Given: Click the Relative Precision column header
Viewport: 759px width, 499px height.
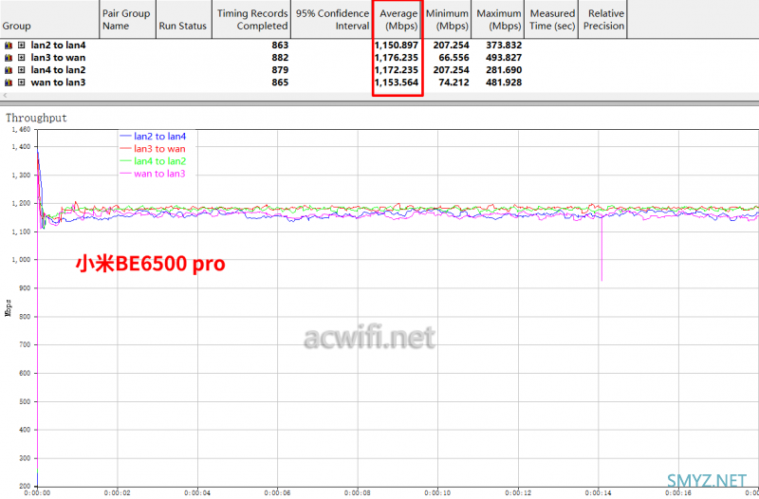Looking at the screenshot, I should (x=605, y=20).
